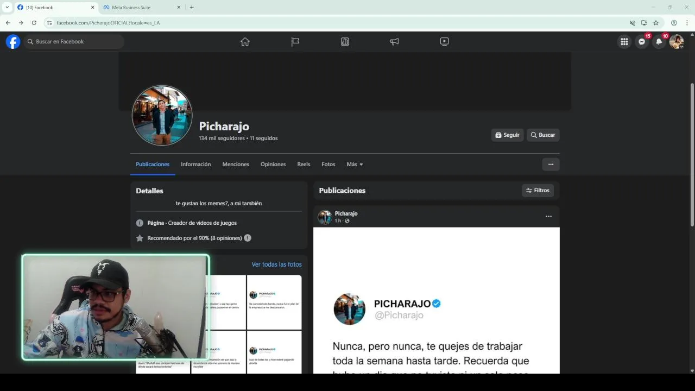Close the Facebook browser tab
The width and height of the screenshot is (695, 391).
pyautogui.click(x=92, y=7)
